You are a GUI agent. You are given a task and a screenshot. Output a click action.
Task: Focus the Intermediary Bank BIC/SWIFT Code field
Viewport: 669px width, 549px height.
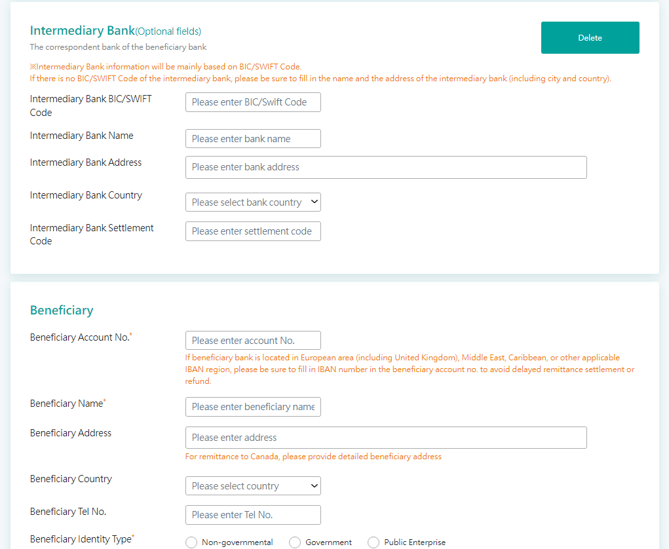click(253, 102)
